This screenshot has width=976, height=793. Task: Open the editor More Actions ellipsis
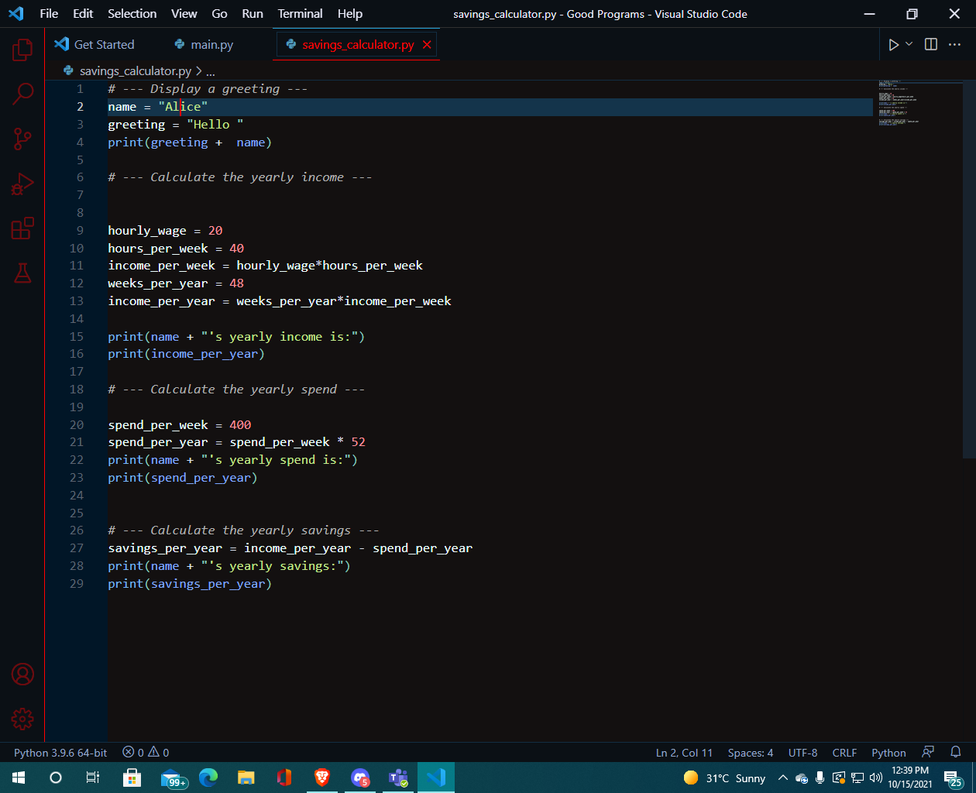point(954,44)
